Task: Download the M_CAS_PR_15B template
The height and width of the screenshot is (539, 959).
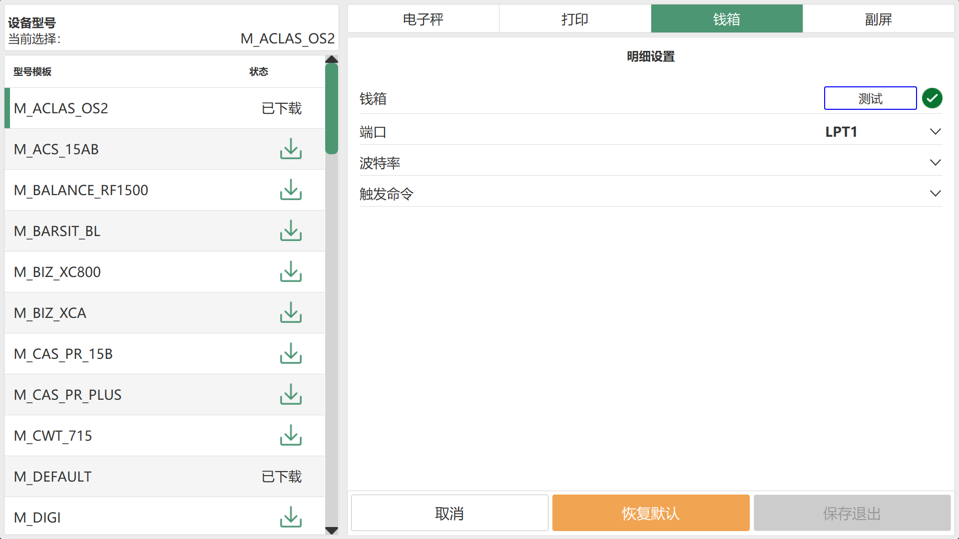Action: [x=291, y=353]
